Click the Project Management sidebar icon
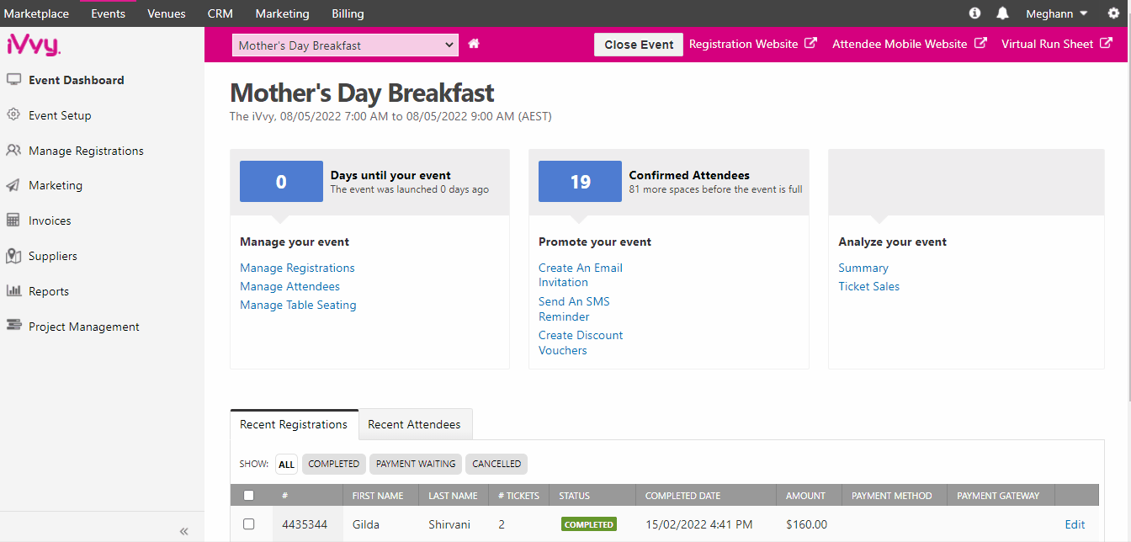 pyautogui.click(x=13, y=327)
